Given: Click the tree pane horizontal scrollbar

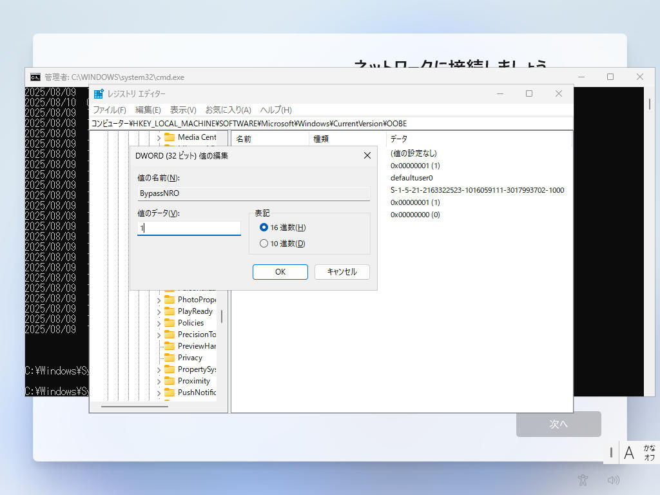Looking at the screenshot, I should click(x=135, y=407).
